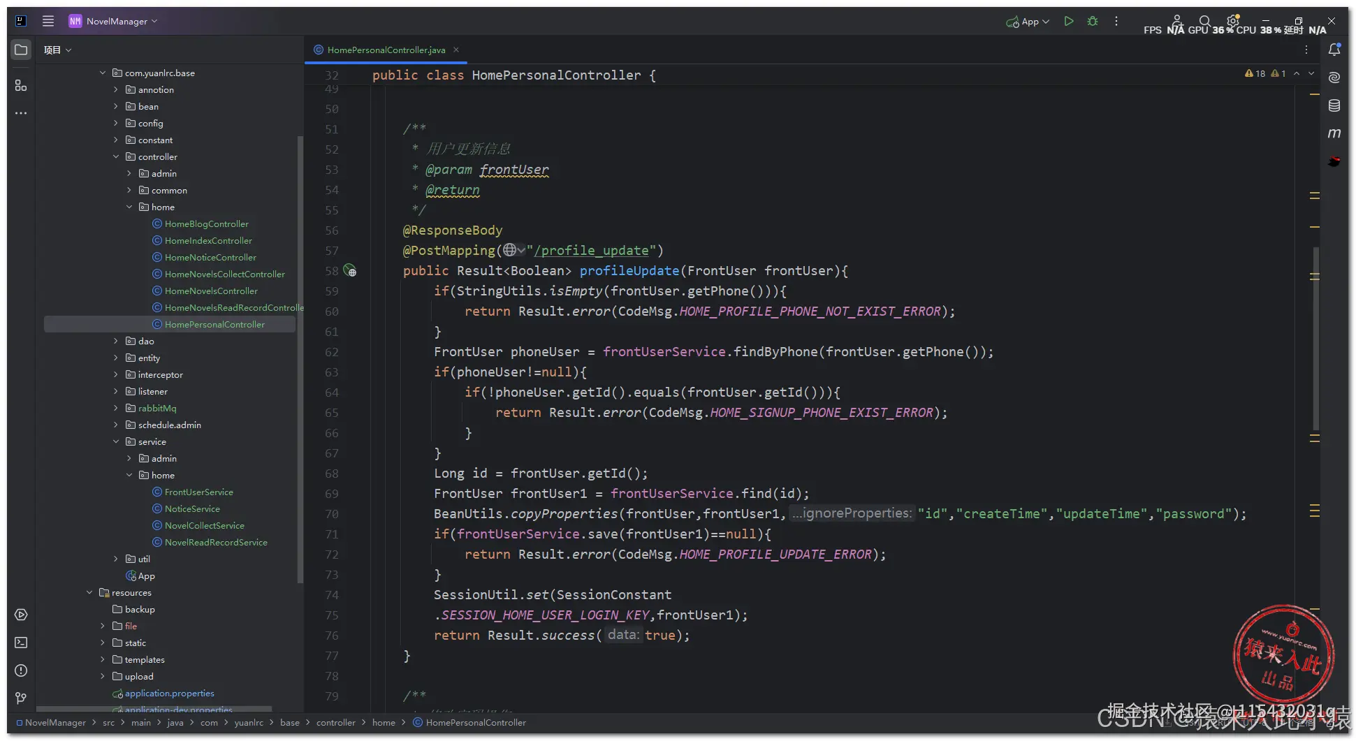
Task: Expand the templates folder
Action: pyautogui.click(x=103, y=659)
